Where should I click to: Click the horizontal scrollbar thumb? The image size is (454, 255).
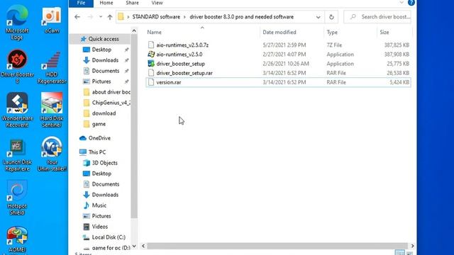tap(277, 246)
